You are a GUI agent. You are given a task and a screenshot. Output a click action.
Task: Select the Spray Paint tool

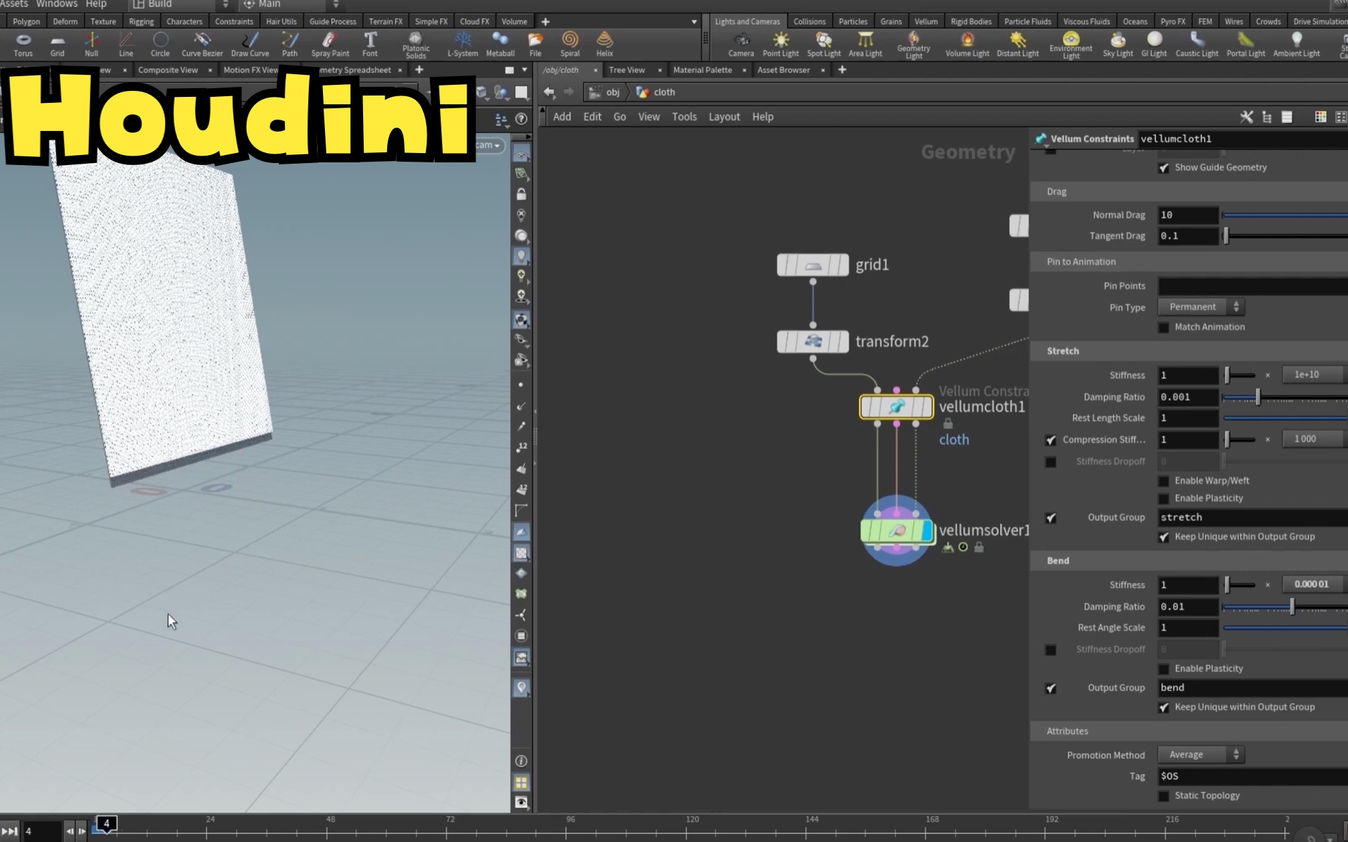[x=330, y=44]
